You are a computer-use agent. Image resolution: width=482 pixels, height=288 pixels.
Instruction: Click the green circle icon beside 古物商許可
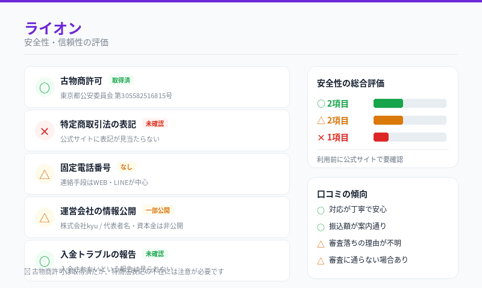(x=45, y=87)
